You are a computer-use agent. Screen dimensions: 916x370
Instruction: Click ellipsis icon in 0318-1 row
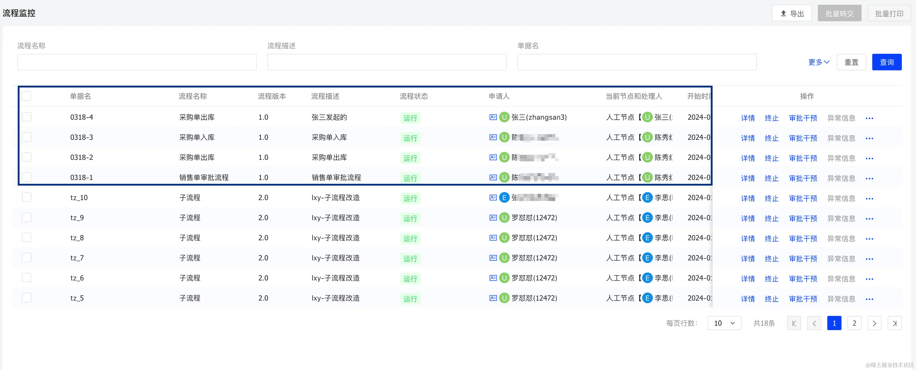(x=869, y=179)
